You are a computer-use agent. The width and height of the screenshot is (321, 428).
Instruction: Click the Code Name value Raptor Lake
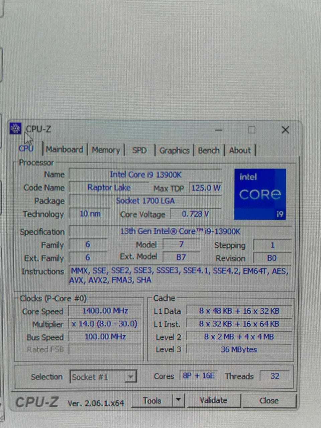109,188
